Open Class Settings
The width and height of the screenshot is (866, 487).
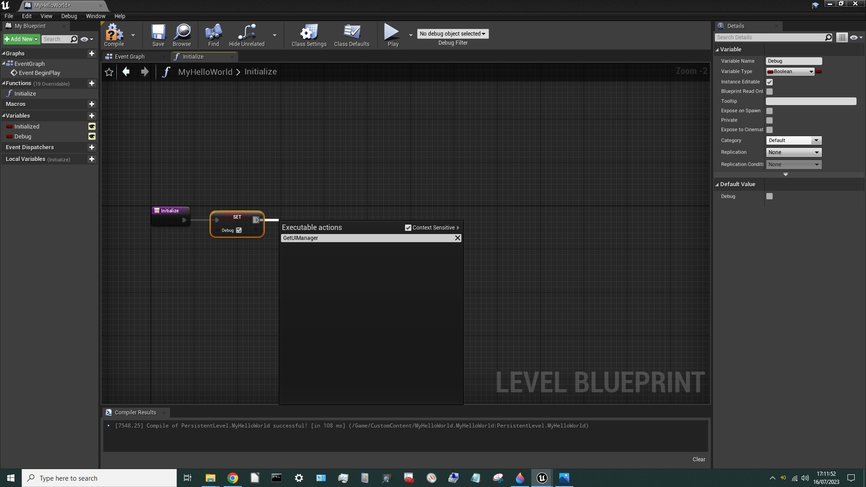pyautogui.click(x=309, y=35)
